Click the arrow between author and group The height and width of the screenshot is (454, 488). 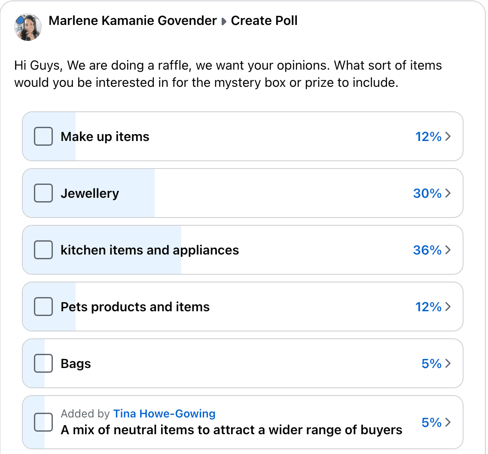click(x=224, y=21)
